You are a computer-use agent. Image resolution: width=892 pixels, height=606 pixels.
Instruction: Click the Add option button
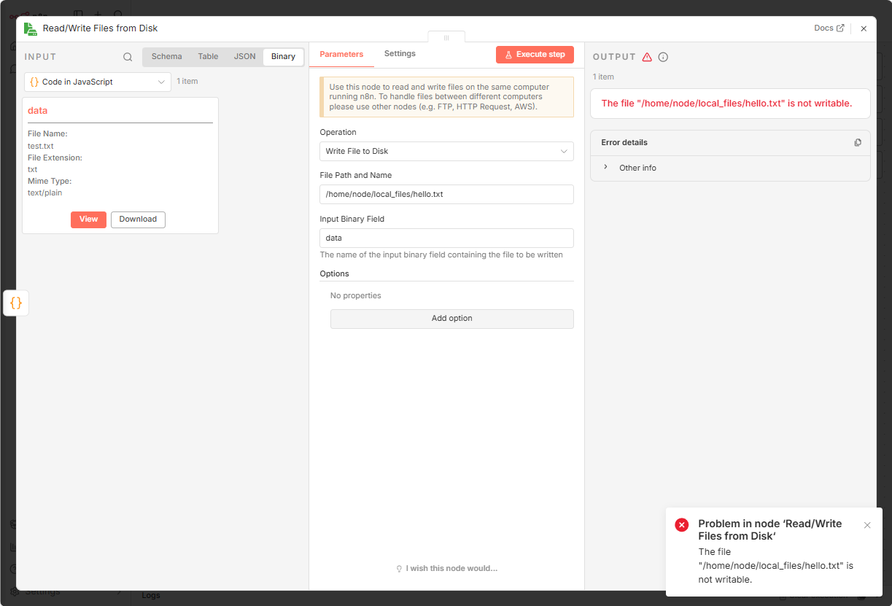(451, 319)
